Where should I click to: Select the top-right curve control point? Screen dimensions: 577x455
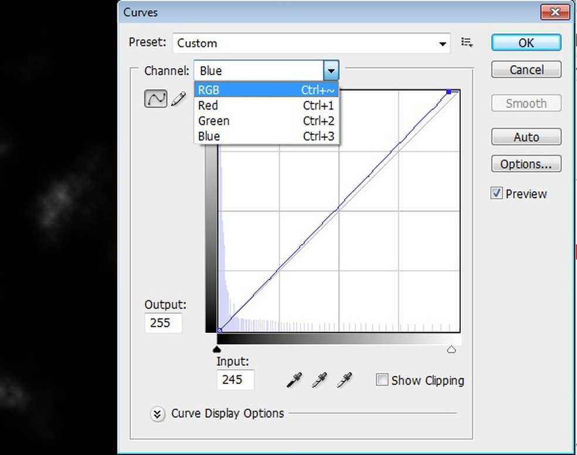click(449, 92)
